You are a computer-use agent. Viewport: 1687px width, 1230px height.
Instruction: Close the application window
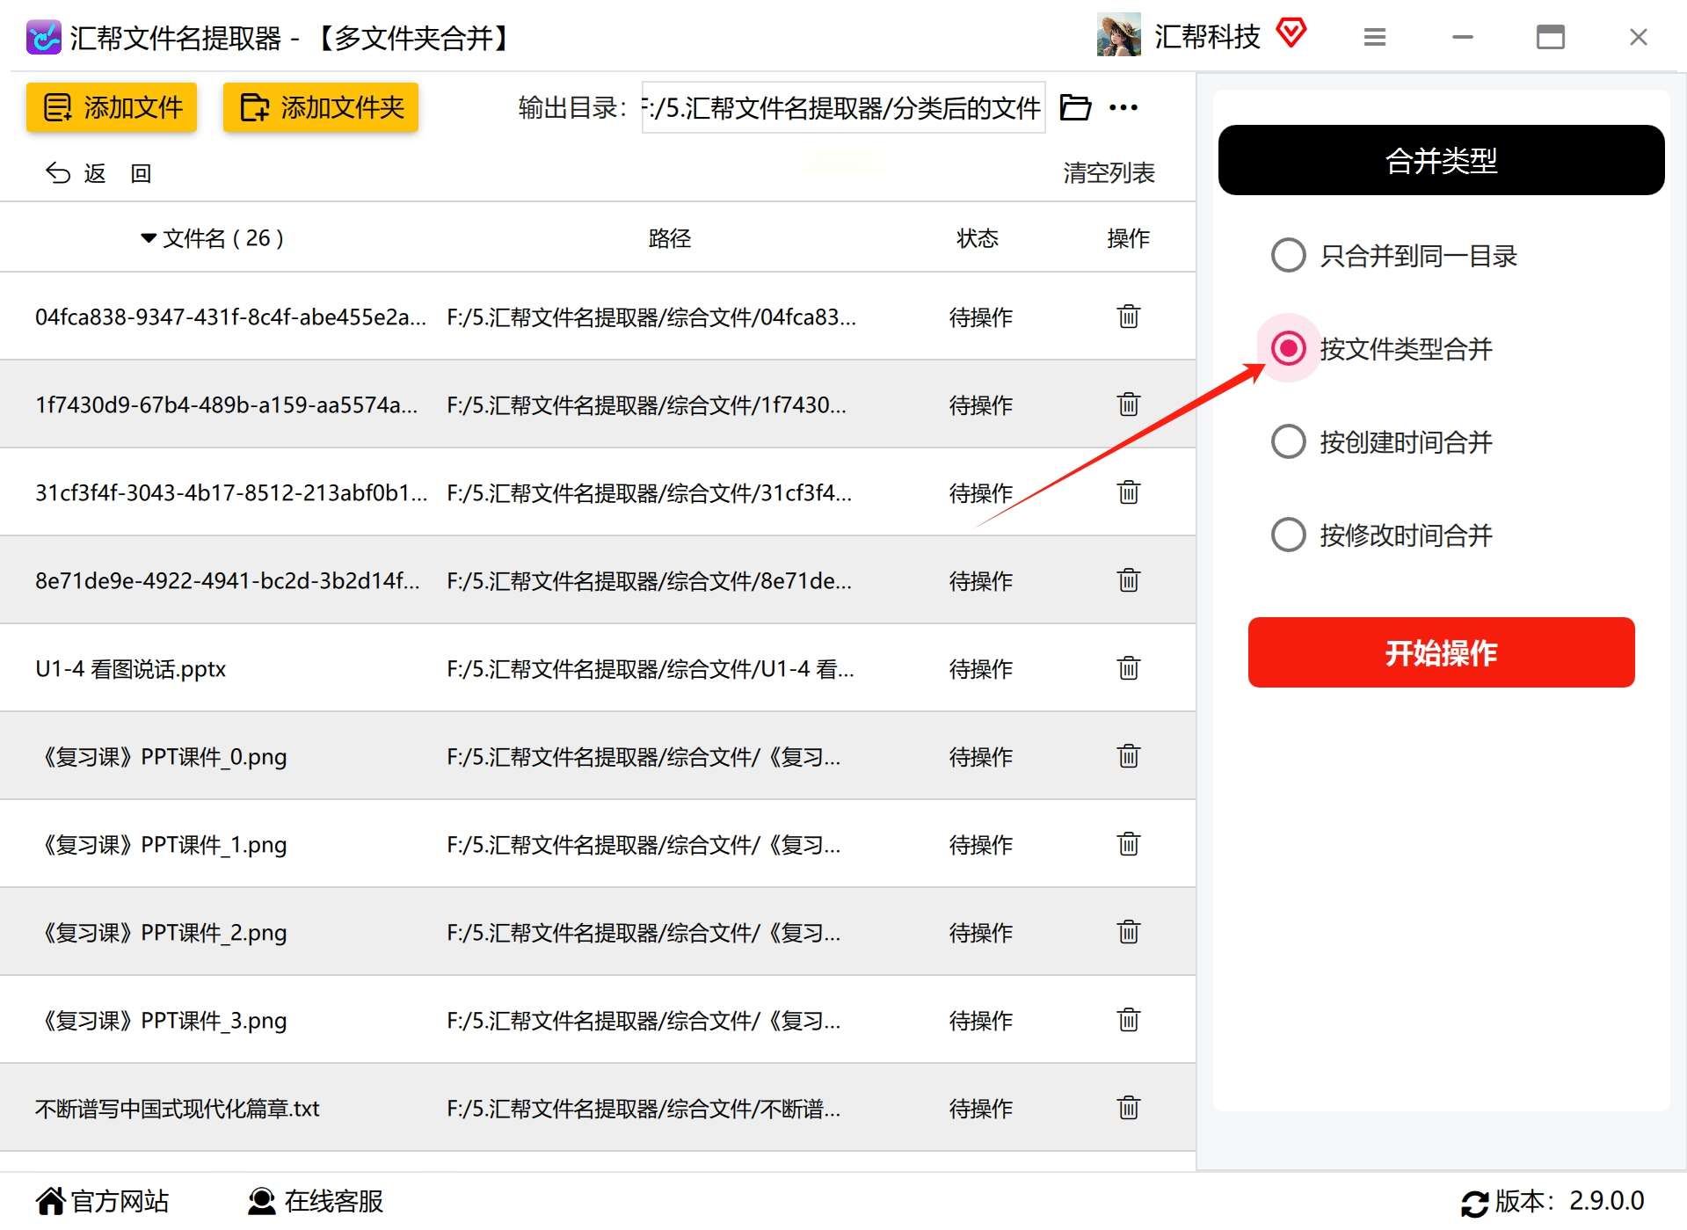point(1639,37)
